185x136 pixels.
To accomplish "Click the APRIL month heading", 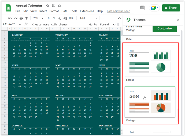I will click(15, 65).
